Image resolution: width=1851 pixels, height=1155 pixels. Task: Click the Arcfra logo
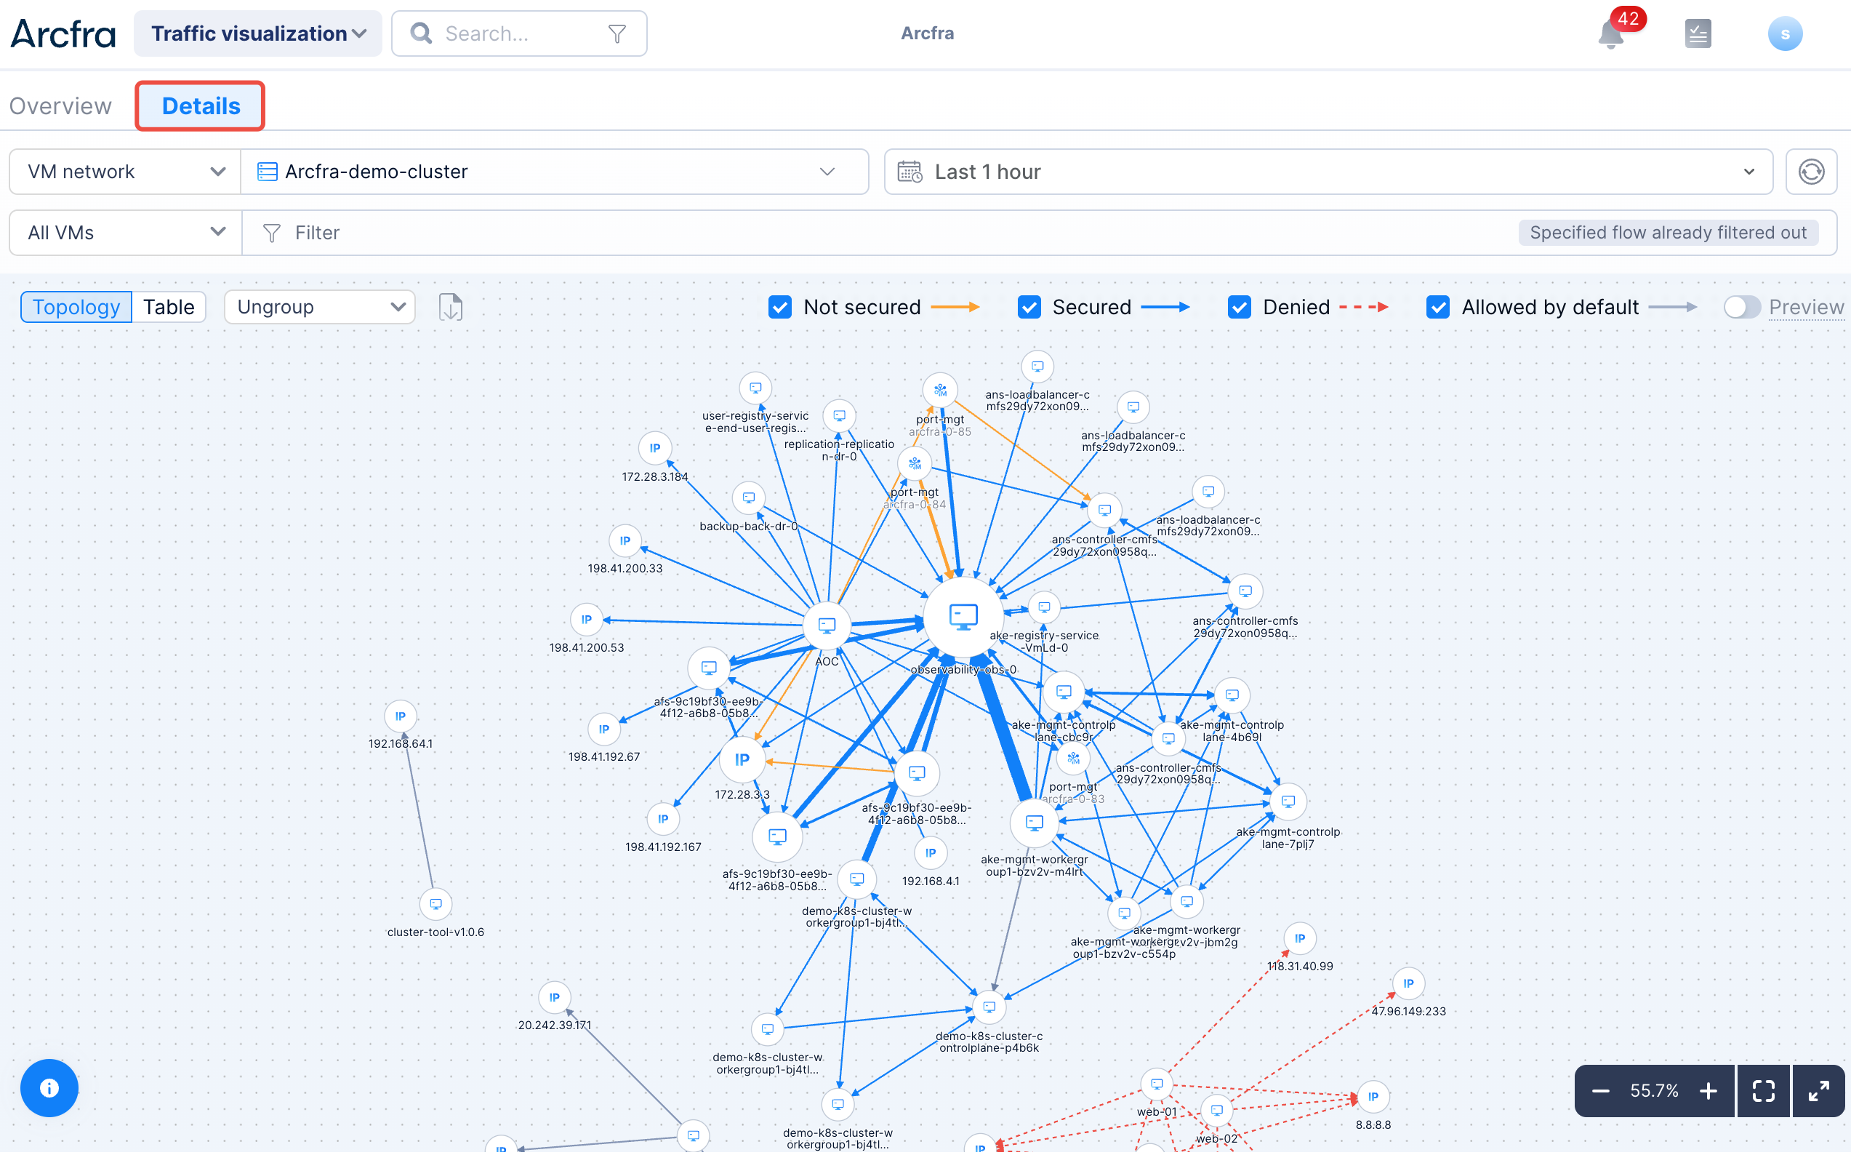(63, 33)
